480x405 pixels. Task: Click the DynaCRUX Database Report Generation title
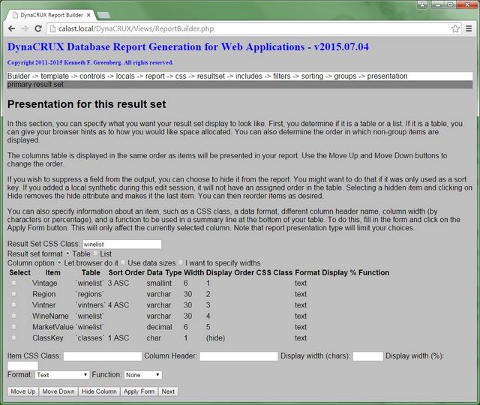[188, 46]
